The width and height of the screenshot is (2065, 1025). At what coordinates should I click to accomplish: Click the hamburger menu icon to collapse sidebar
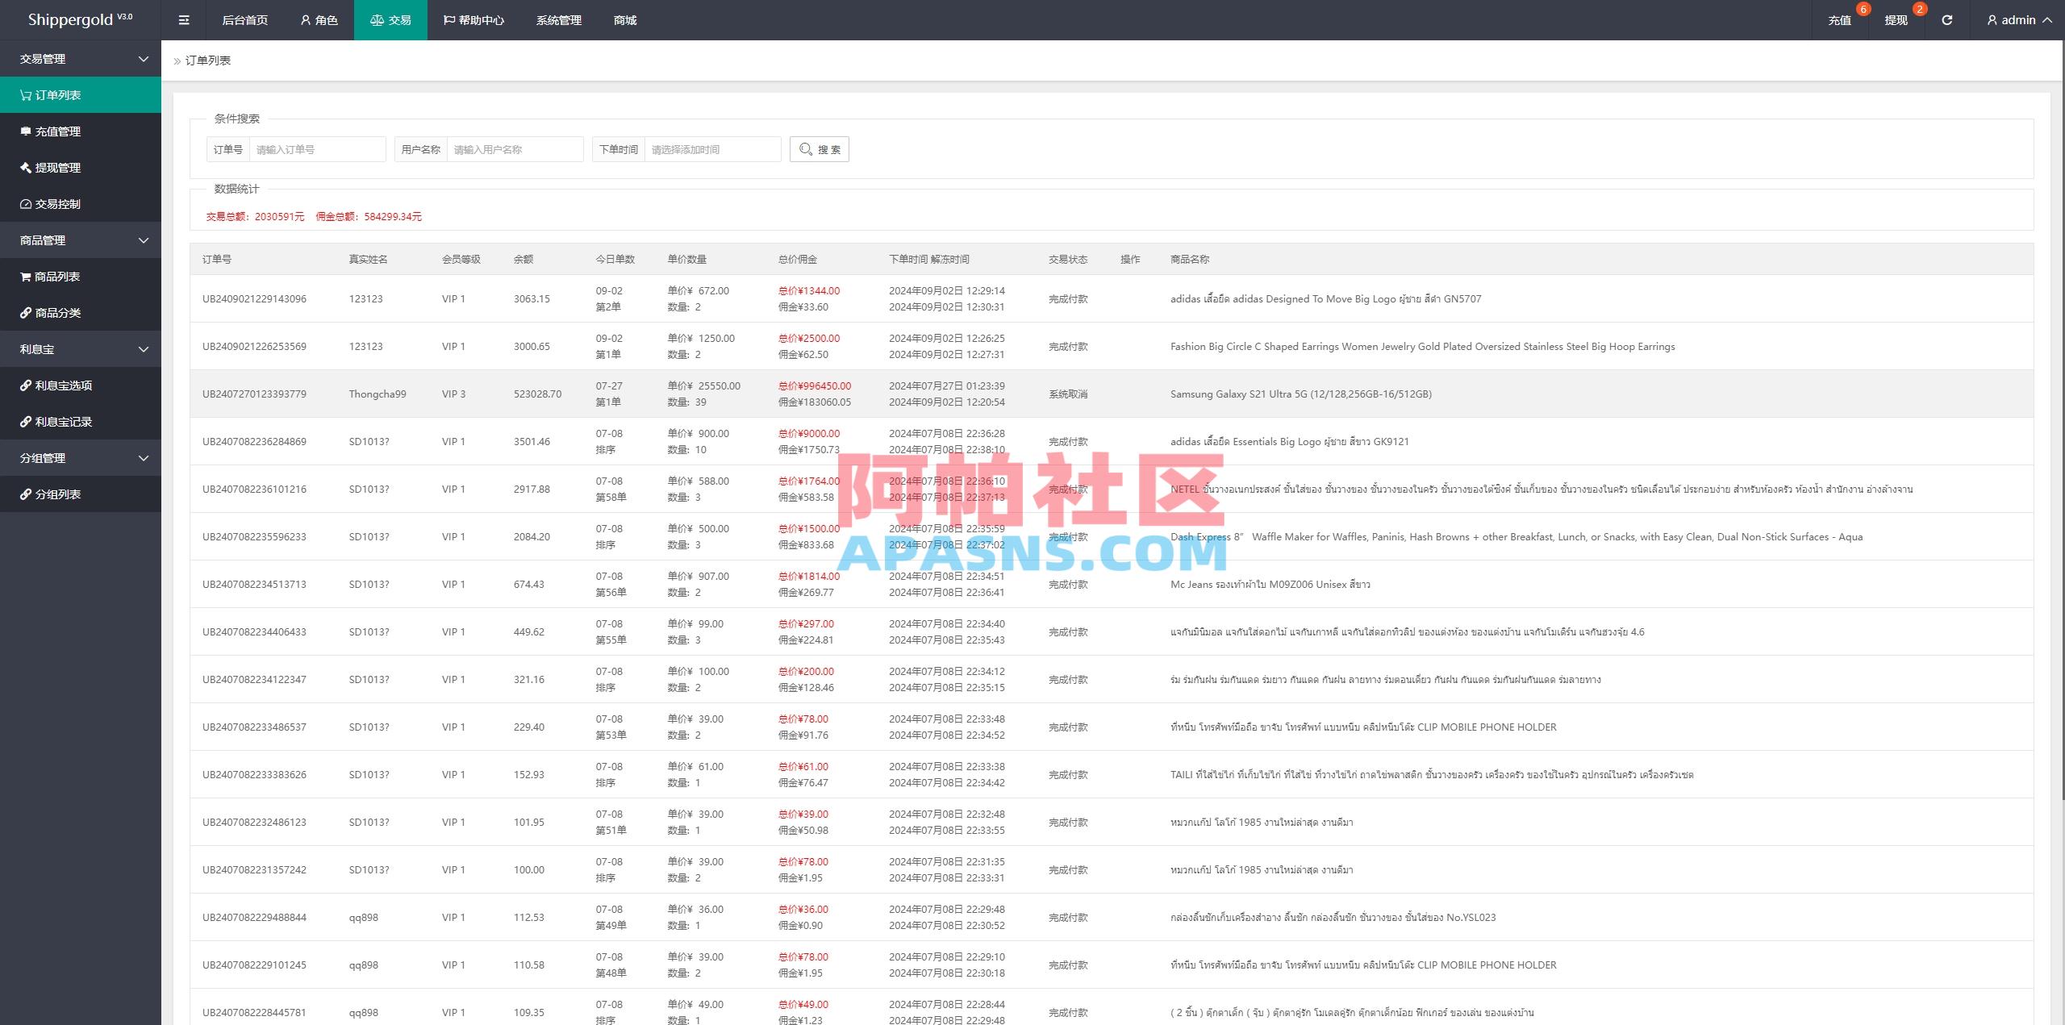point(183,19)
